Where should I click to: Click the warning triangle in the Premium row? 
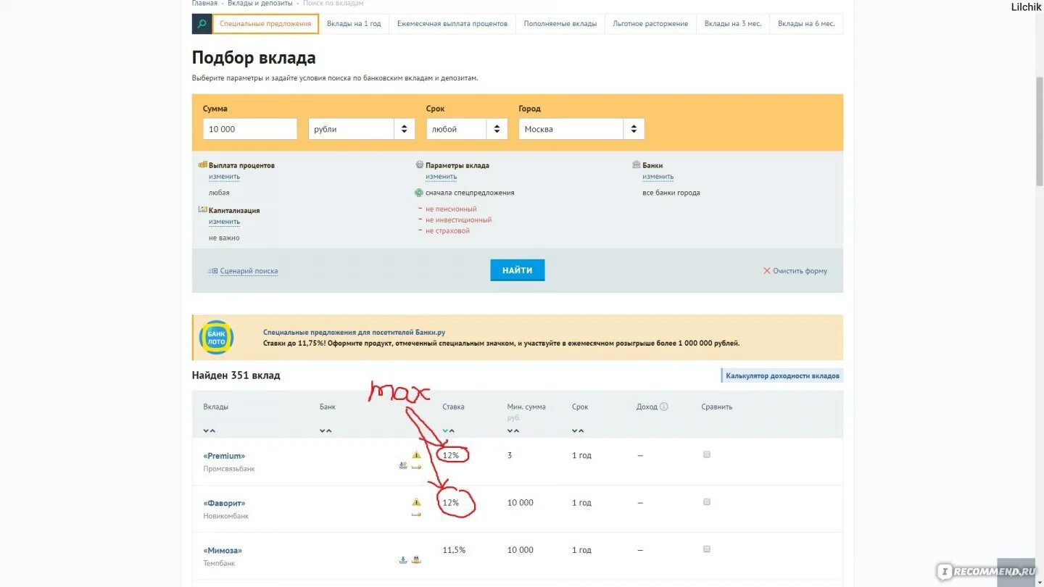click(x=416, y=454)
